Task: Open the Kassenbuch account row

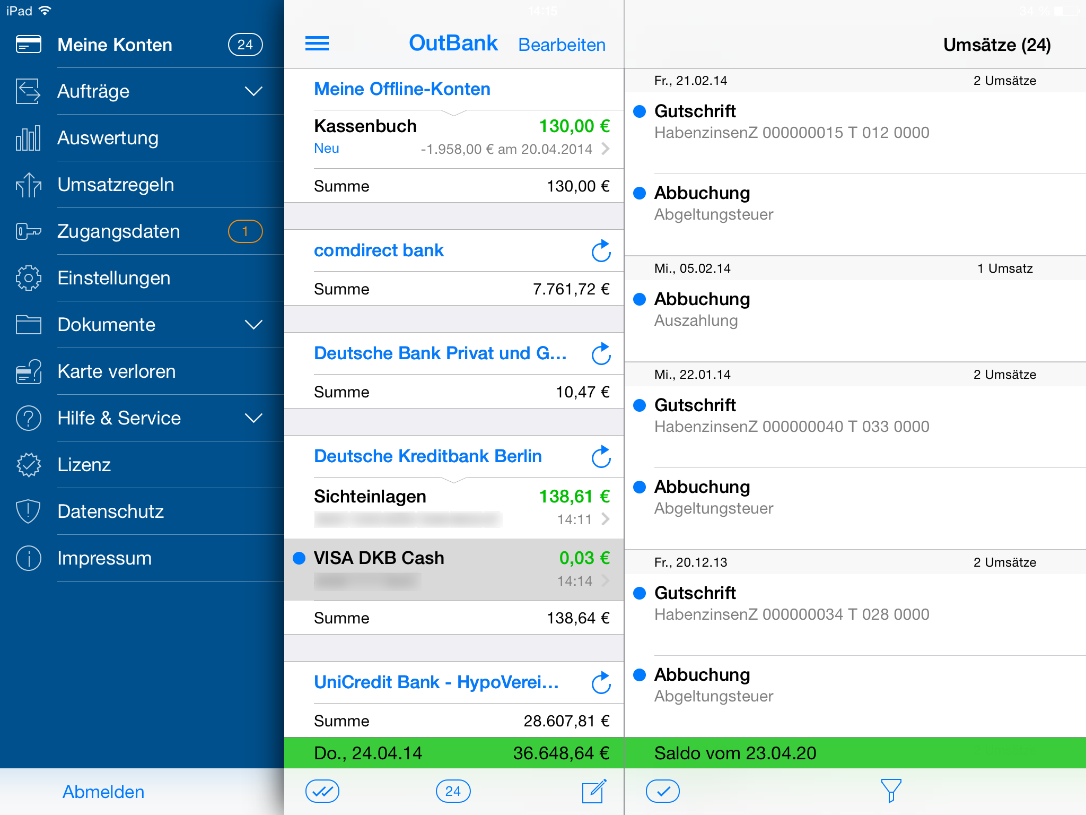Action: (460, 138)
